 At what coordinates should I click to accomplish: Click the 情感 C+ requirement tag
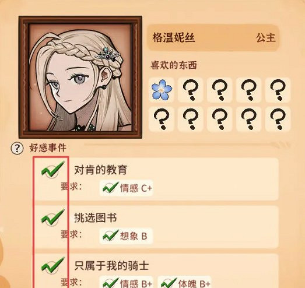pos(126,188)
